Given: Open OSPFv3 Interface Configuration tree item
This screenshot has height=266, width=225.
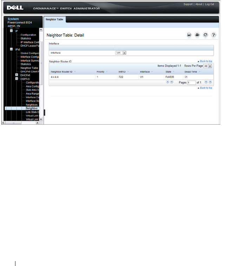Looking at the screenshot, I should coord(32,97).
